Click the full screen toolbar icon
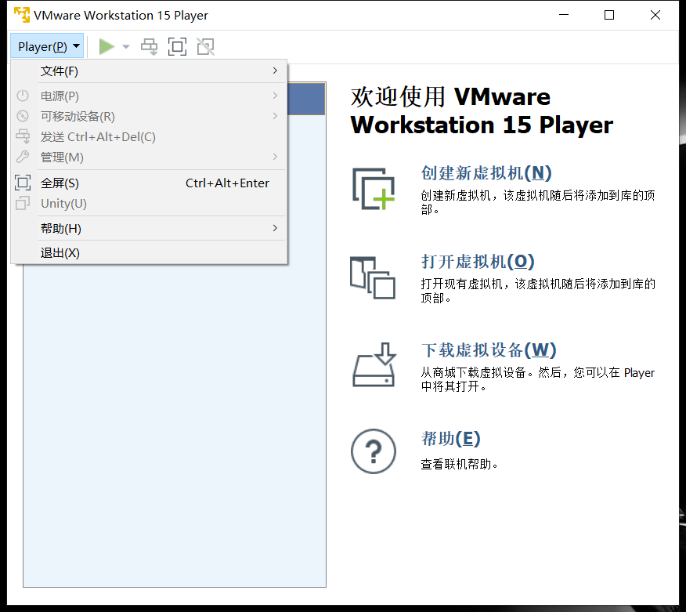Image resolution: width=686 pixels, height=612 pixels. 177,46
